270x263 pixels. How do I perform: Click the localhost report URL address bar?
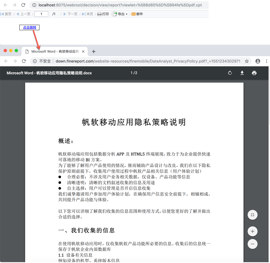pos(120,5)
